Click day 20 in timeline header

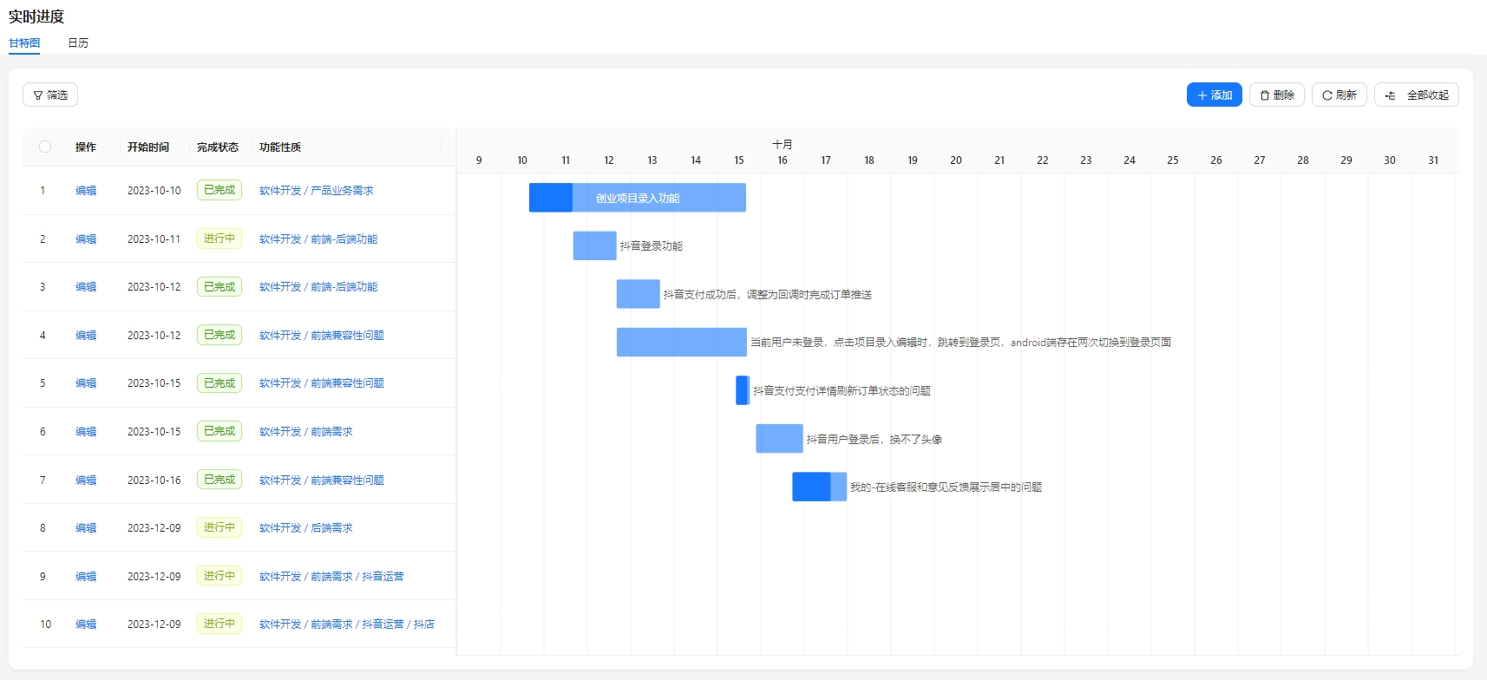[956, 160]
